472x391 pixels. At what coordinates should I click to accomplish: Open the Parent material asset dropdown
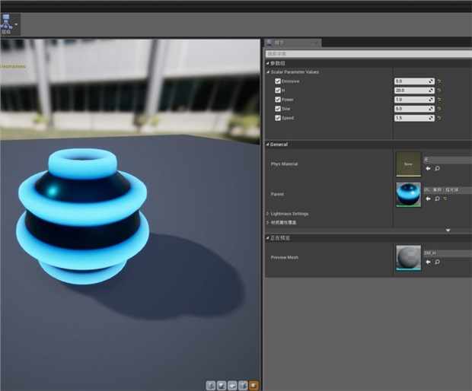tap(448, 190)
